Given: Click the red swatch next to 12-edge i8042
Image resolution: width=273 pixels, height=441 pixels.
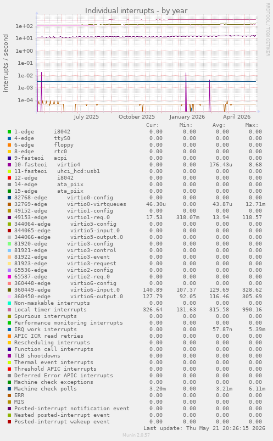Looking at the screenshot, I should click(9, 178).
